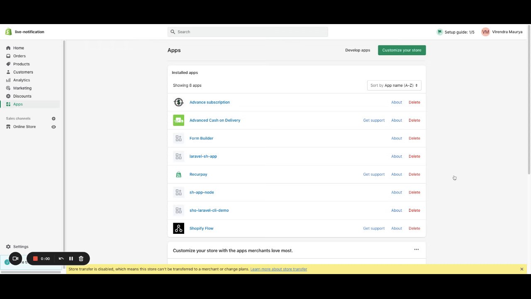
Task: Open the Virendra Maurya account menu
Action: tap(502, 32)
